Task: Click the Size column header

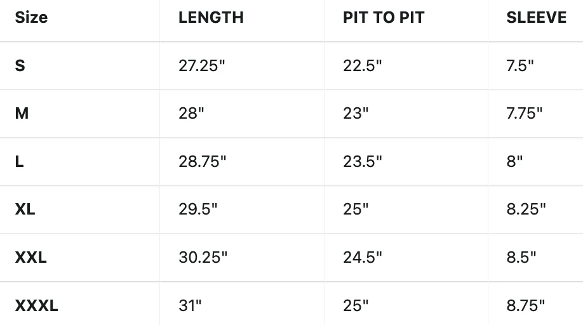Action: [x=31, y=18]
